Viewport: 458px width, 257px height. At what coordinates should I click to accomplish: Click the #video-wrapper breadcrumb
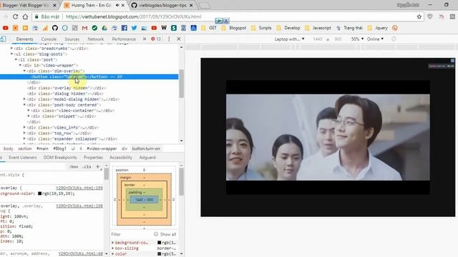coord(102,148)
